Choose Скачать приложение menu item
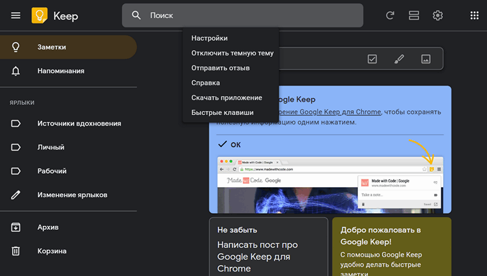 point(231,98)
